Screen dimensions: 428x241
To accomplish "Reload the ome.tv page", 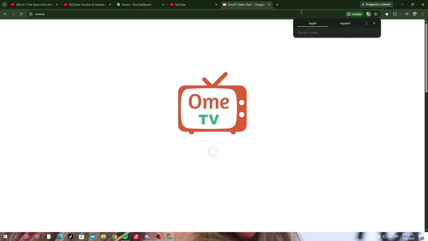I will click(21, 14).
